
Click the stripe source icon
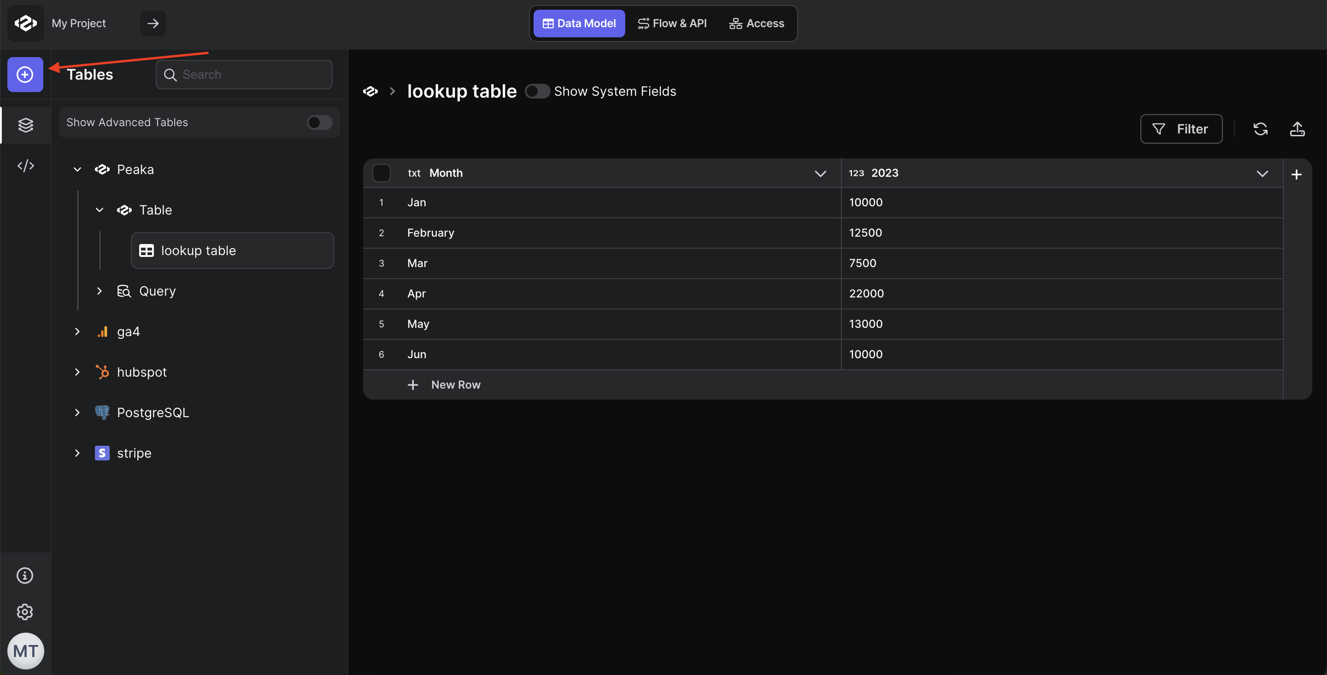[102, 453]
